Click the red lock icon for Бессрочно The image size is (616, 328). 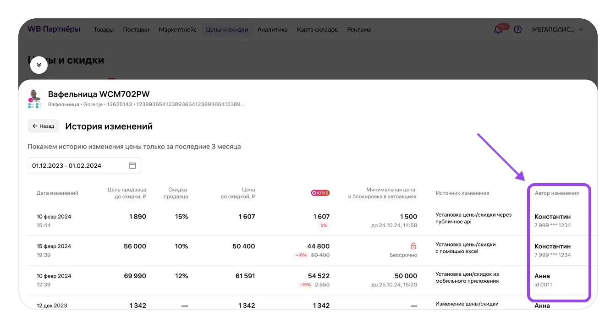point(413,246)
